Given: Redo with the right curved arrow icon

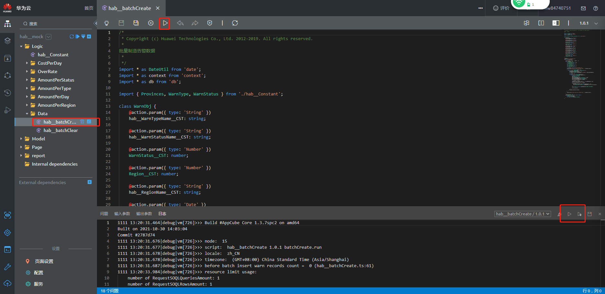Looking at the screenshot, I should 195,23.
